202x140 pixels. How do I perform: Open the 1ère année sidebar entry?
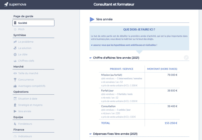[24, 111]
